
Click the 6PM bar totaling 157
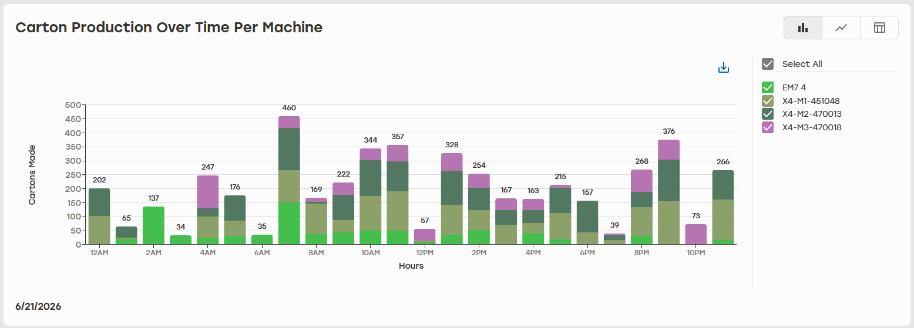point(587,222)
